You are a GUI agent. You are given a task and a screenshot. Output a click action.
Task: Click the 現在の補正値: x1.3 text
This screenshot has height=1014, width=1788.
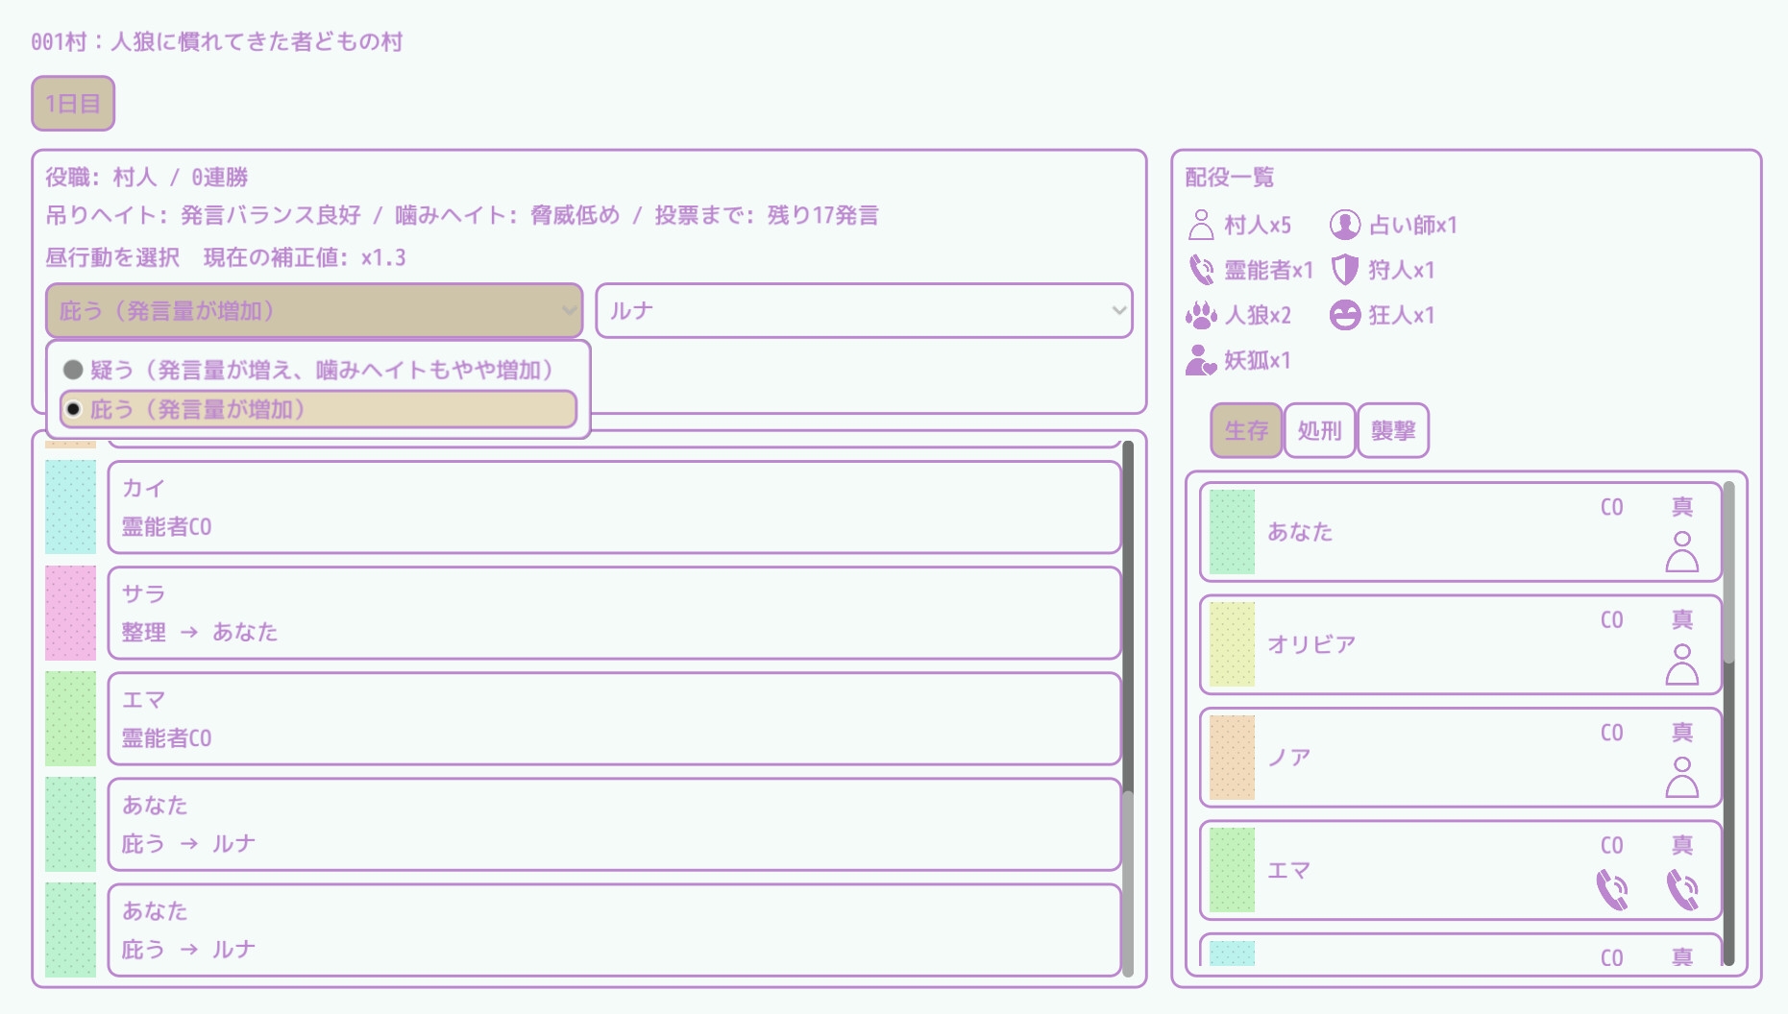click(x=305, y=257)
